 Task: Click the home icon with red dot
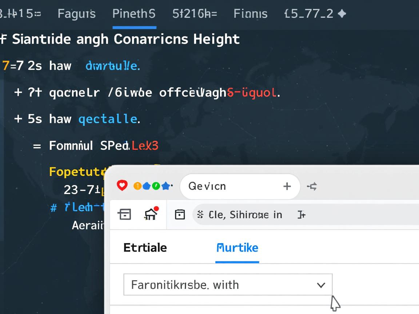tap(151, 214)
